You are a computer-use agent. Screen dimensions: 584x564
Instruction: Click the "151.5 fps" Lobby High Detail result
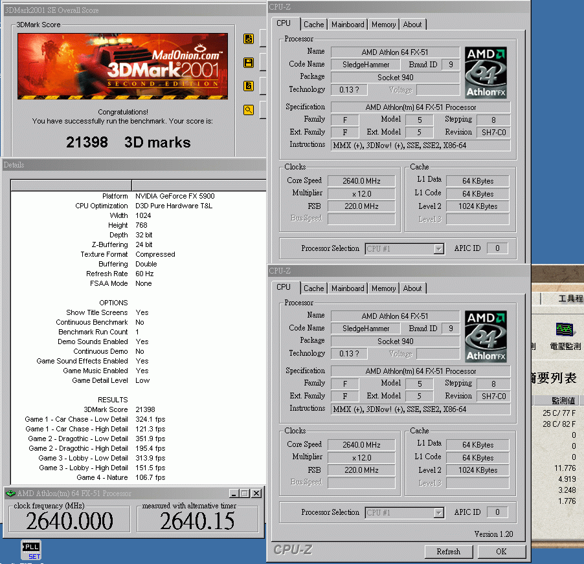[150, 468]
